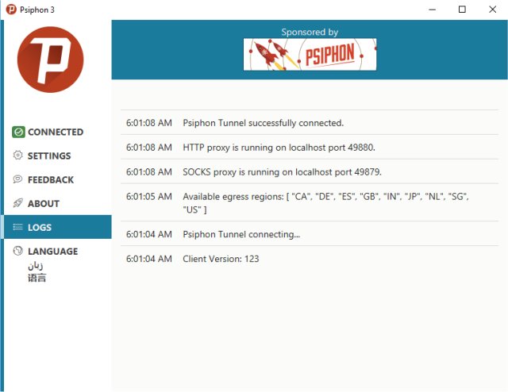Select the 'Available egress regions' log entry
The image size is (508, 392).
(310, 203)
